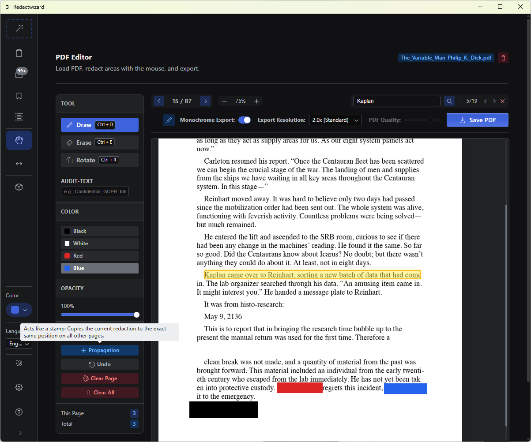The image size is (531, 442).
Task: Click the page number field 15 / 87
Action: coord(182,101)
